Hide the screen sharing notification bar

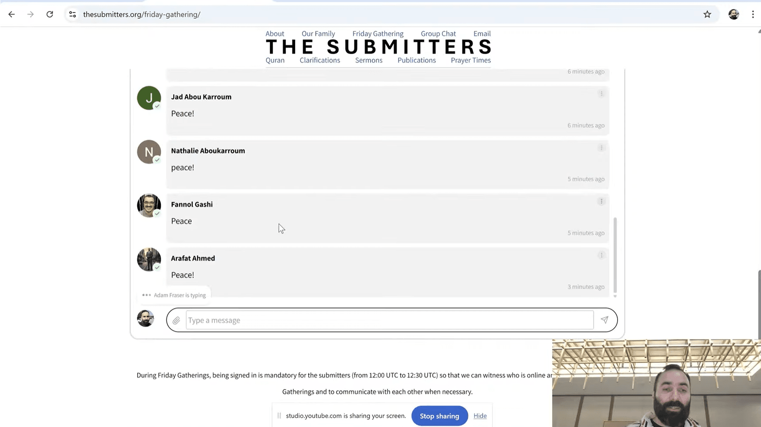[480, 416]
